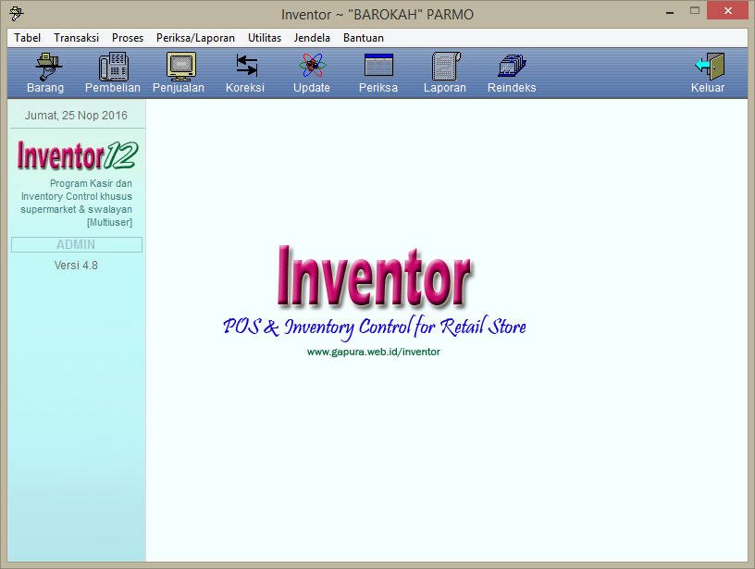
Task: Open the Periksa window icon
Action: 378,67
